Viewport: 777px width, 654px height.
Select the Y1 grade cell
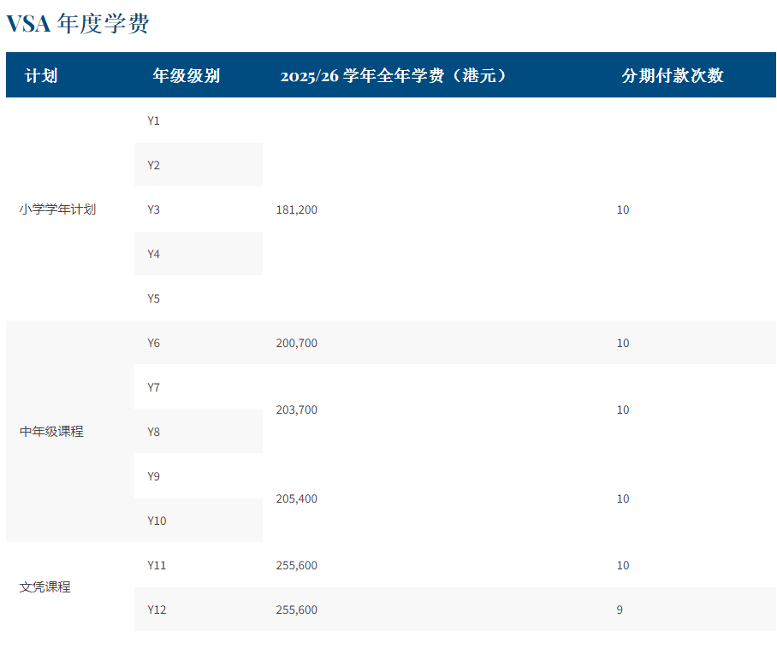point(154,121)
